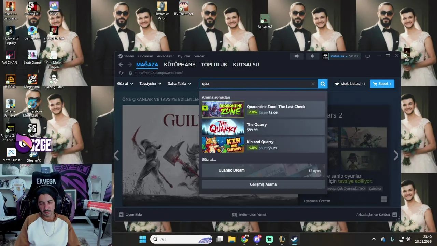
Task: Select the Crab Game desktop icon
Action: click(32, 57)
